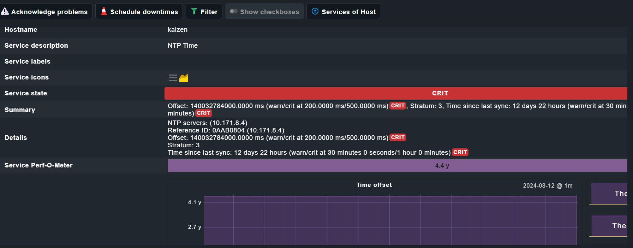The image size is (633, 248).
Task: Open host kaizen from Hostname row
Action: (x=177, y=30)
